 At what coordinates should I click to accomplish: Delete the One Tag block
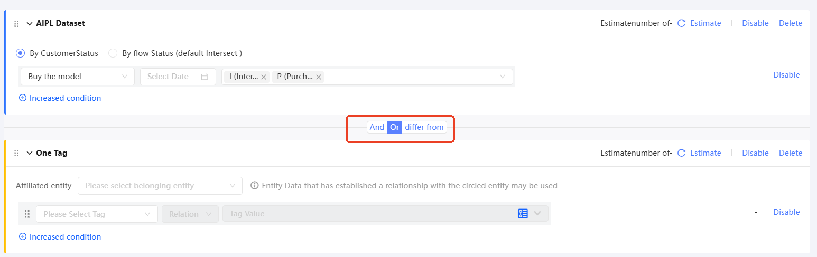coord(790,153)
